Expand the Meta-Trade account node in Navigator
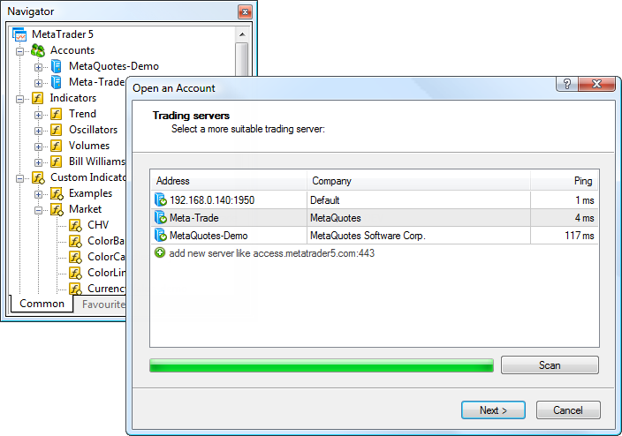 point(38,83)
